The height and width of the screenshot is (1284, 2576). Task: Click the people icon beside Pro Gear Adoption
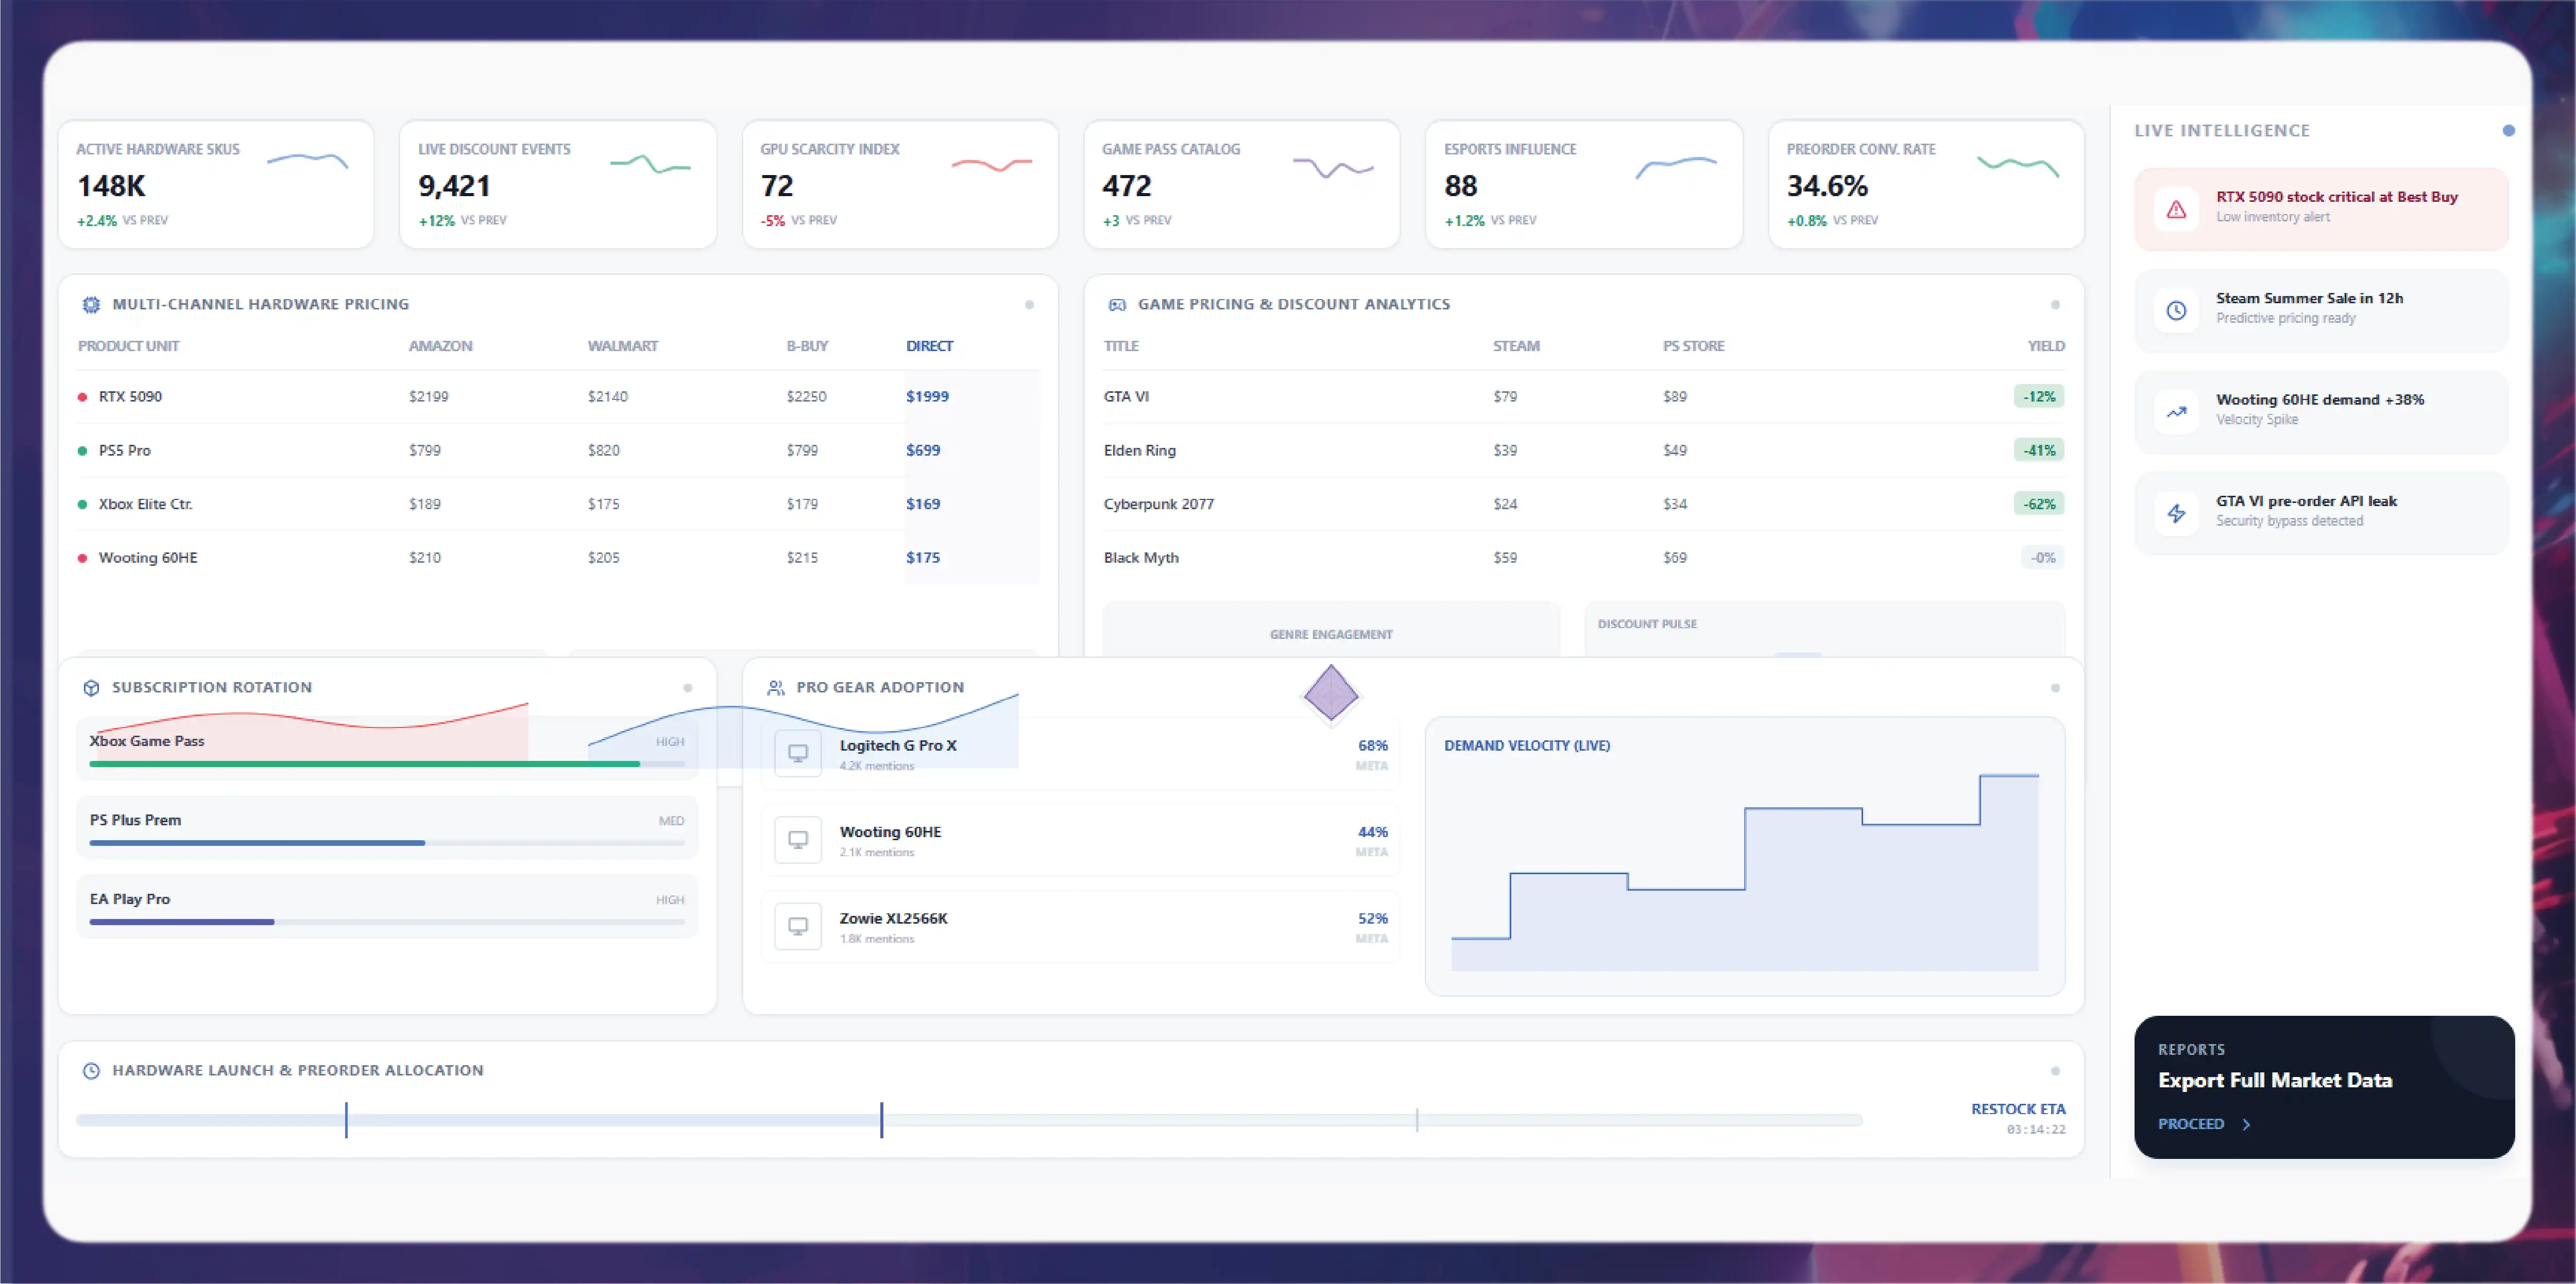[775, 687]
